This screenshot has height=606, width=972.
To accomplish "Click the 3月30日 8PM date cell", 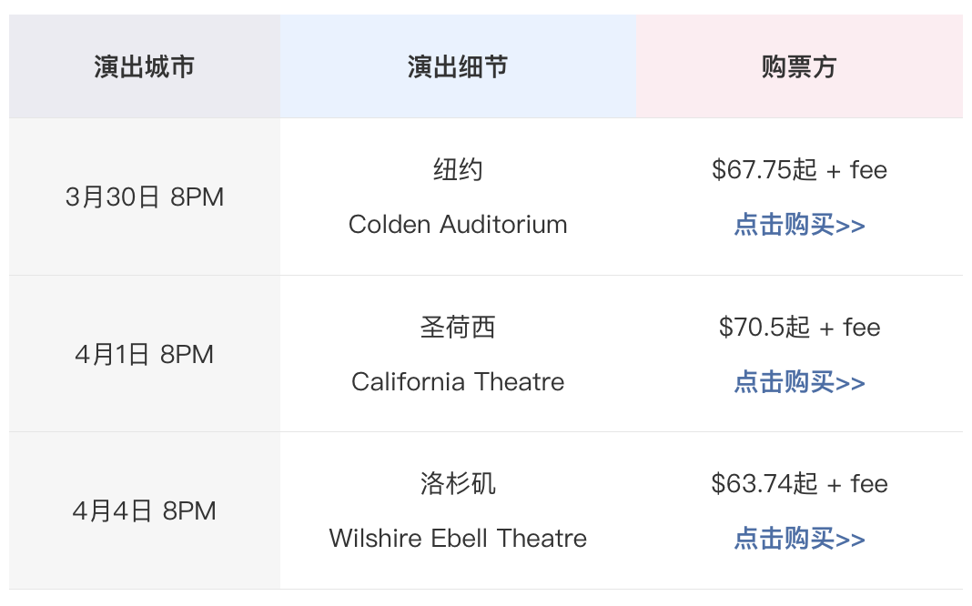I will (145, 197).
